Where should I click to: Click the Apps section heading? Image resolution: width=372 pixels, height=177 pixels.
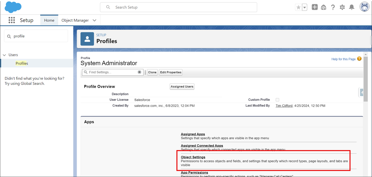click(89, 122)
